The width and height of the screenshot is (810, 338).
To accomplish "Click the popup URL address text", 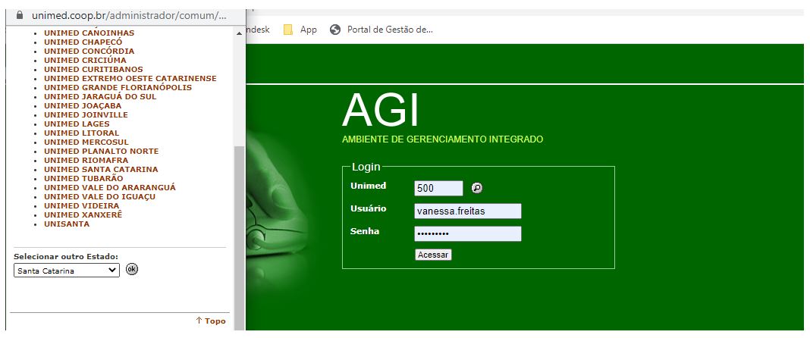I will 129,15.
